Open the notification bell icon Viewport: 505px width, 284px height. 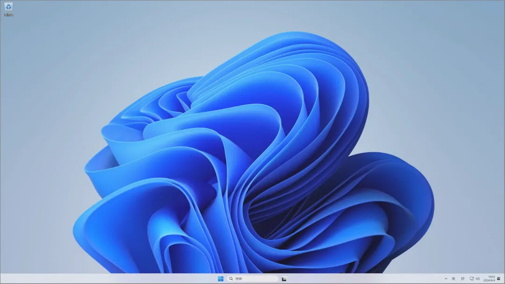[x=499, y=279]
